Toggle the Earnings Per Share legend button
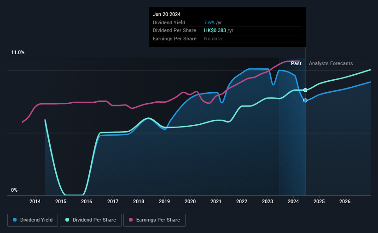378x233 pixels. pyautogui.click(x=154, y=220)
